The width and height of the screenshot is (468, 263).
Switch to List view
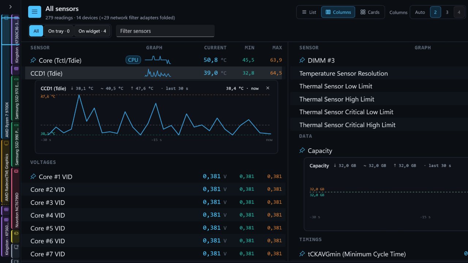coord(309,12)
